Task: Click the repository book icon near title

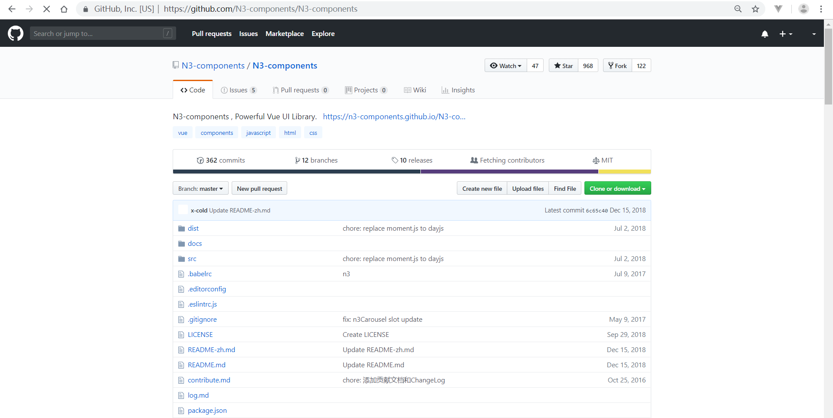Action: pos(176,65)
